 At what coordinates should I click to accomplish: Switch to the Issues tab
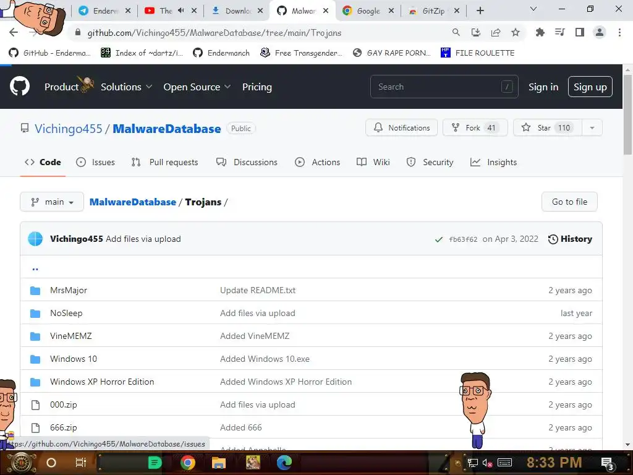[95, 162]
